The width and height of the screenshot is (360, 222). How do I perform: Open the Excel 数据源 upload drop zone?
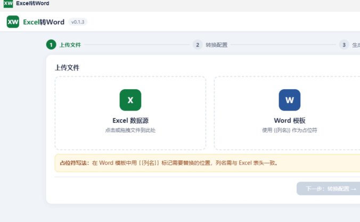tap(130, 113)
